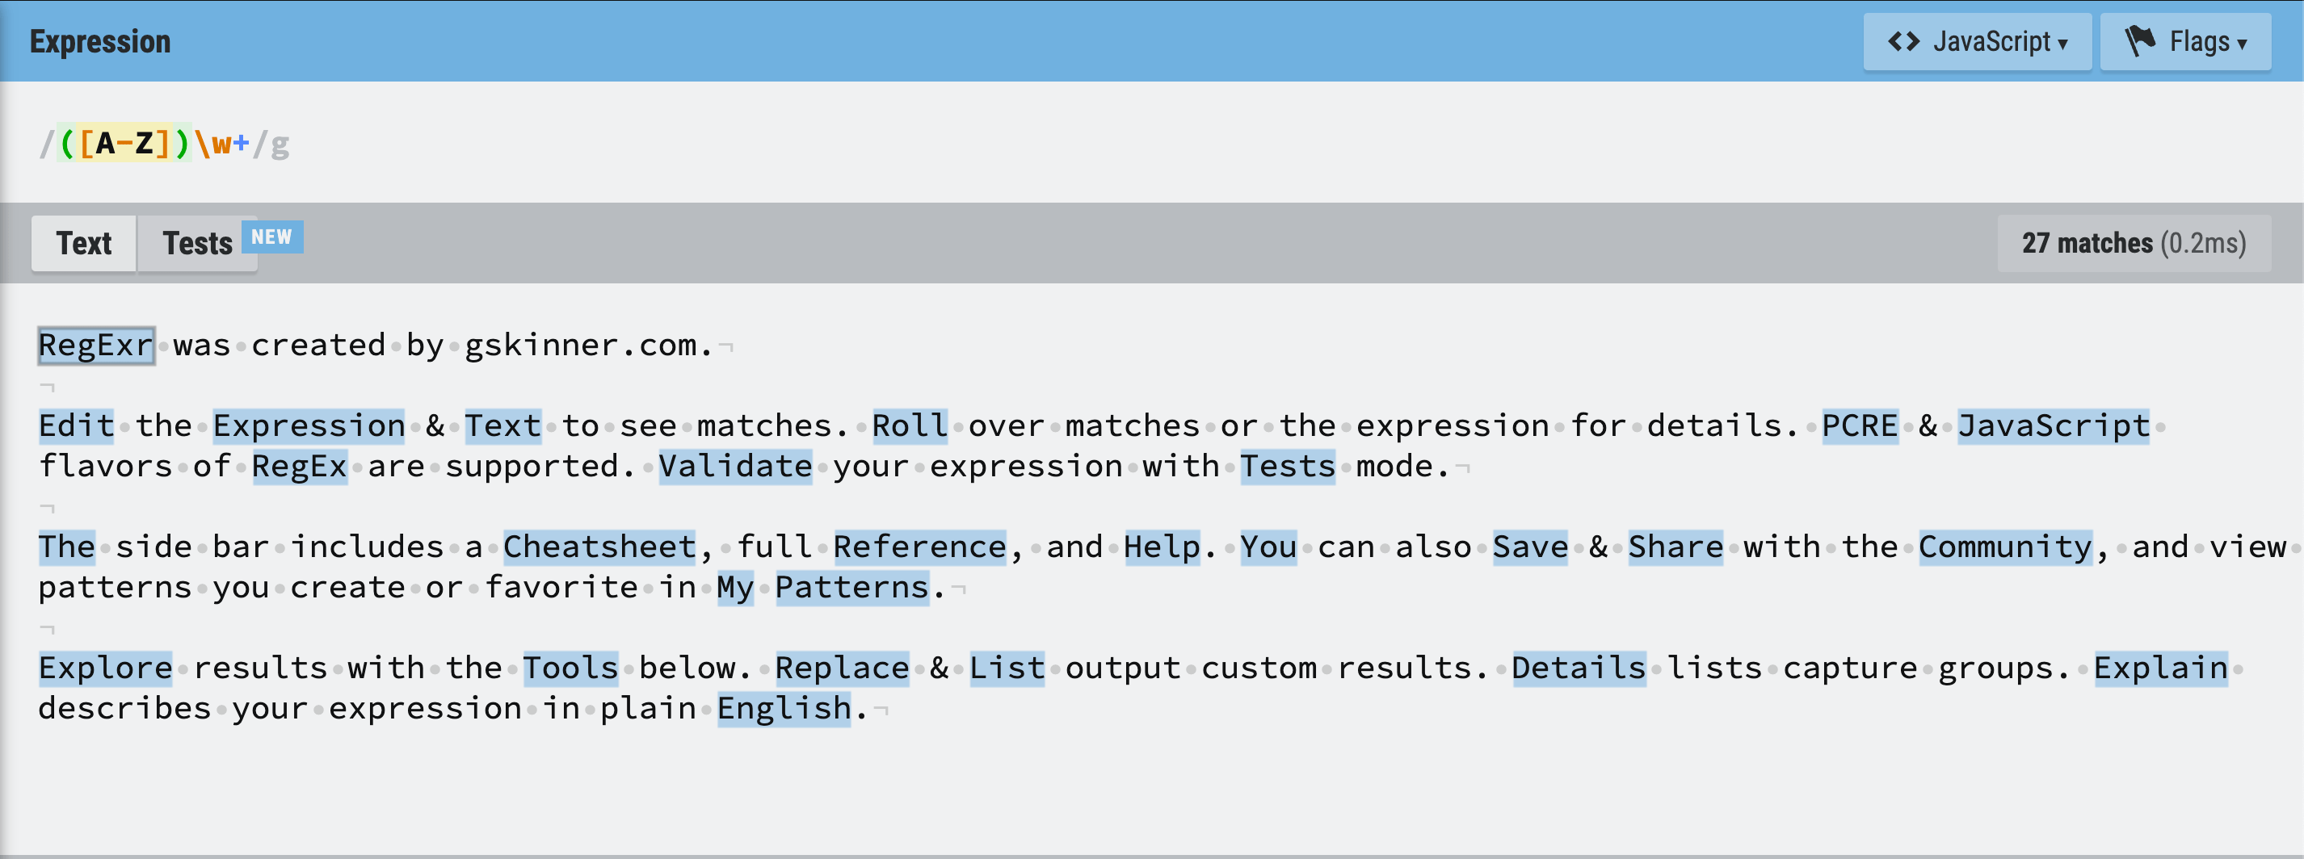Viewport: 2304px width, 859px height.
Task: Click the highlighted match Validate
Action: click(734, 466)
